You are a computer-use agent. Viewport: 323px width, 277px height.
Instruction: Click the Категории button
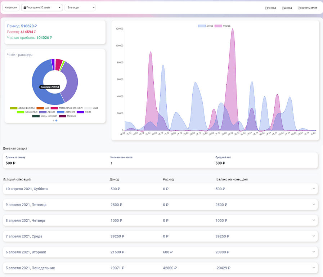[x=11, y=8]
